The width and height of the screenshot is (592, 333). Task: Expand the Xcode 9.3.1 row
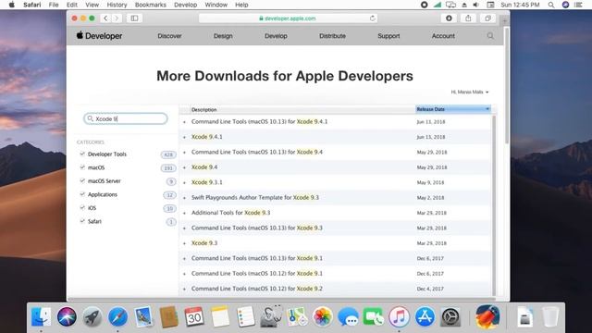tap(185, 182)
